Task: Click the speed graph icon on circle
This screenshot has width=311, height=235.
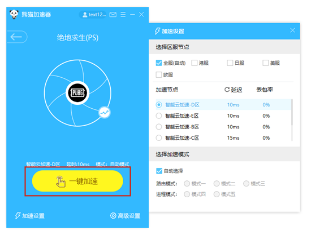Action: coord(105,113)
